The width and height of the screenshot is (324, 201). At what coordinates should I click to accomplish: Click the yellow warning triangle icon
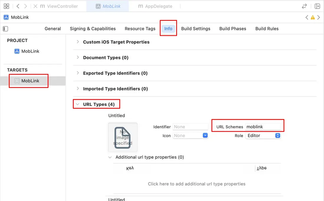click(x=313, y=17)
